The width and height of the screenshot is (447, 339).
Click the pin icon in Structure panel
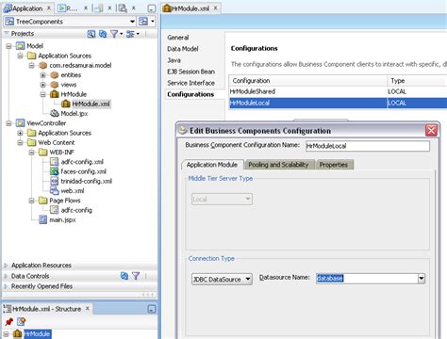[9, 321]
